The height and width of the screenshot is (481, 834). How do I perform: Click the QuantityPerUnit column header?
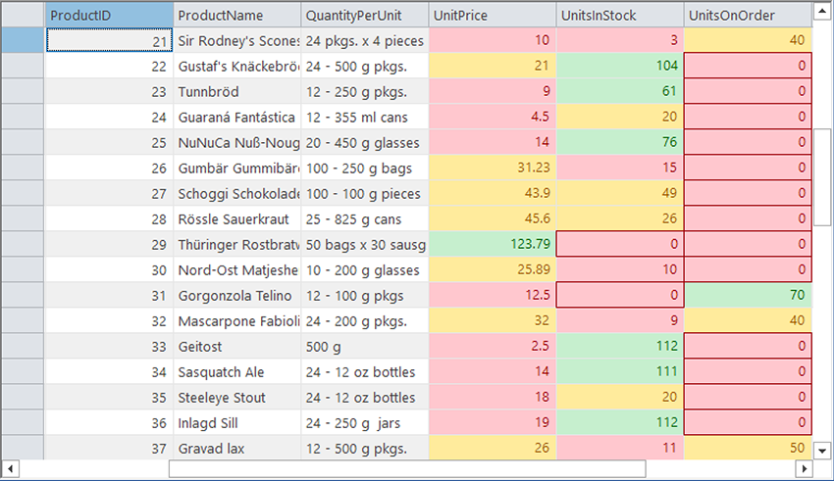(x=365, y=16)
